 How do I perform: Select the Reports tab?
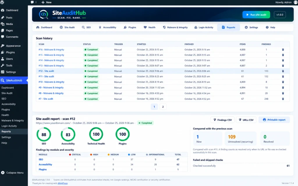click(228, 27)
